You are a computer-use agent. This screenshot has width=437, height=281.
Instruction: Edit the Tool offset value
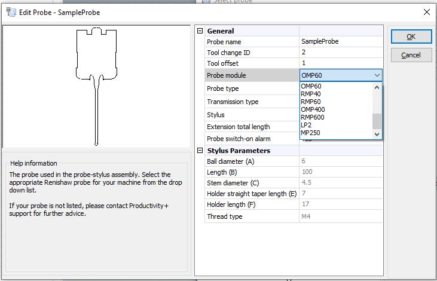click(x=341, y=63)
